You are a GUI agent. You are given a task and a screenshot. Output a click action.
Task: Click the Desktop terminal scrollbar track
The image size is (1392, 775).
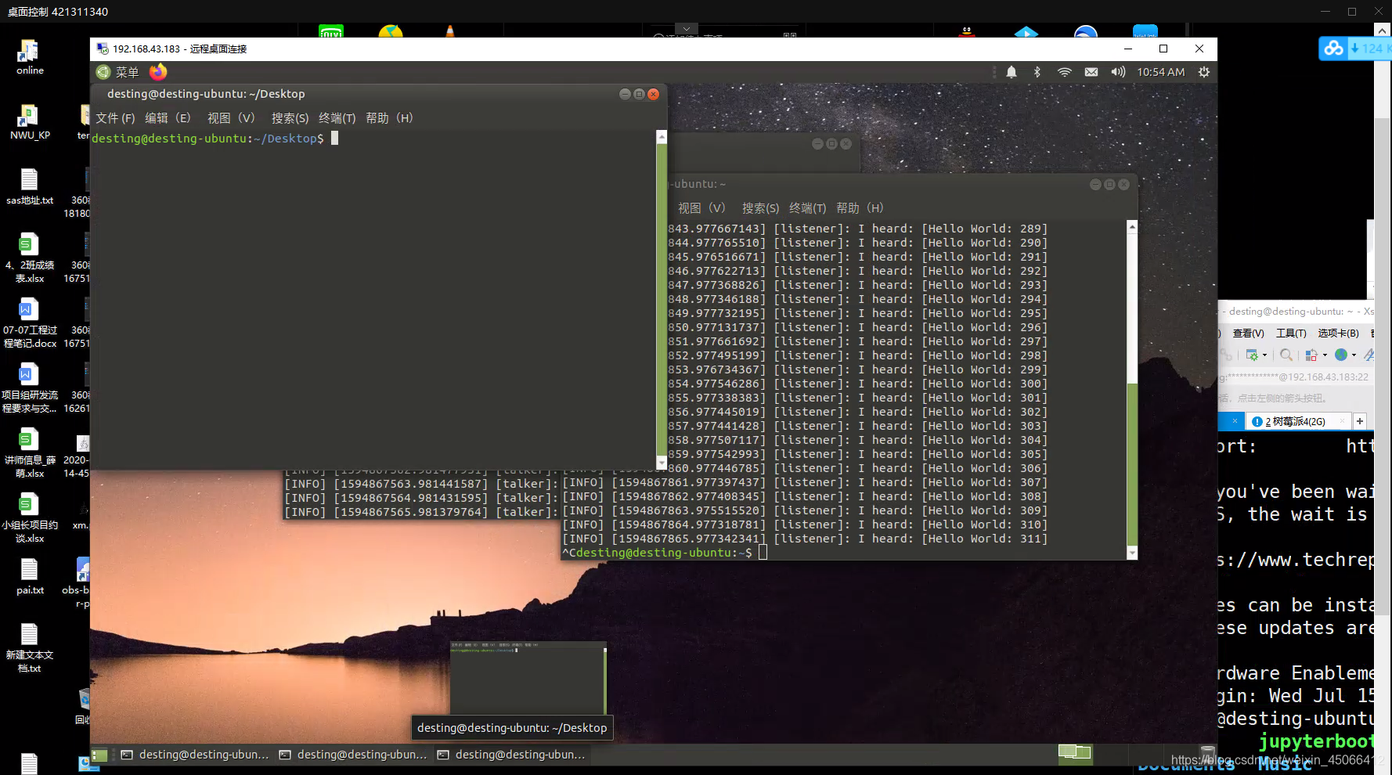662,301
